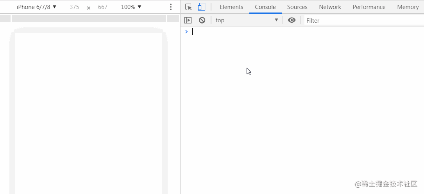Show the console sidebar

188,20
